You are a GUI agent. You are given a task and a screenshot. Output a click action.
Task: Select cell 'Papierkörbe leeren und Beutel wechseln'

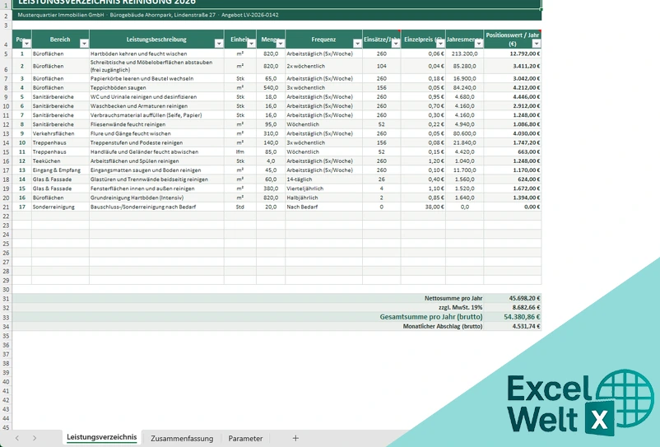(156, 79)
